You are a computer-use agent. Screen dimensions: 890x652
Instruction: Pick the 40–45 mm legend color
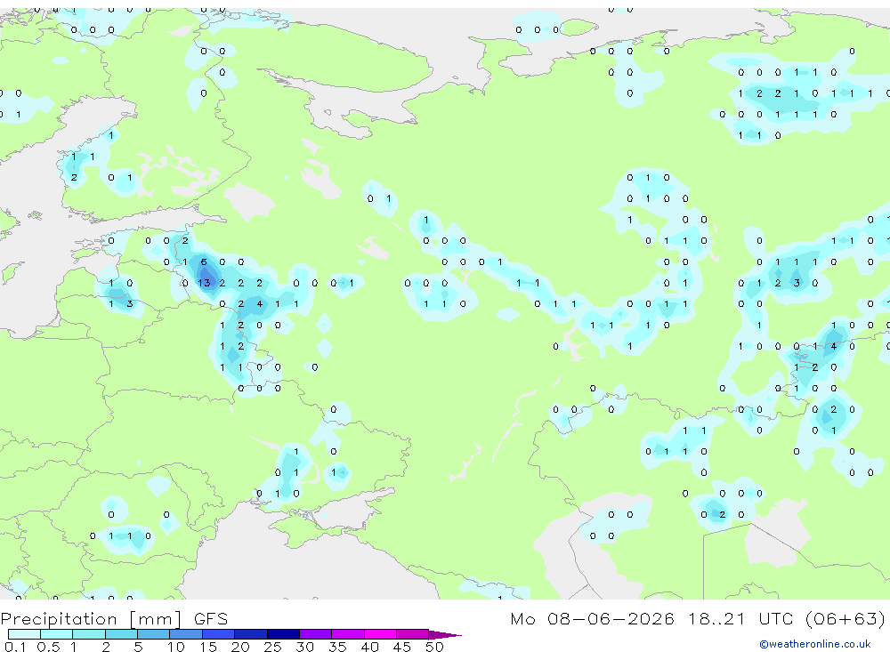coord(380,634)
